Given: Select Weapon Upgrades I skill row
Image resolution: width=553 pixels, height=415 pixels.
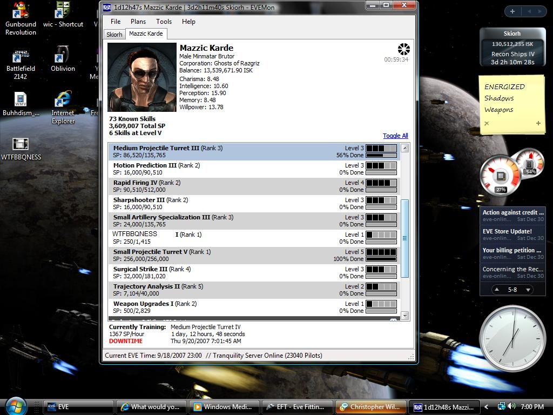Looking at the screenshot, I should (254, 307).
